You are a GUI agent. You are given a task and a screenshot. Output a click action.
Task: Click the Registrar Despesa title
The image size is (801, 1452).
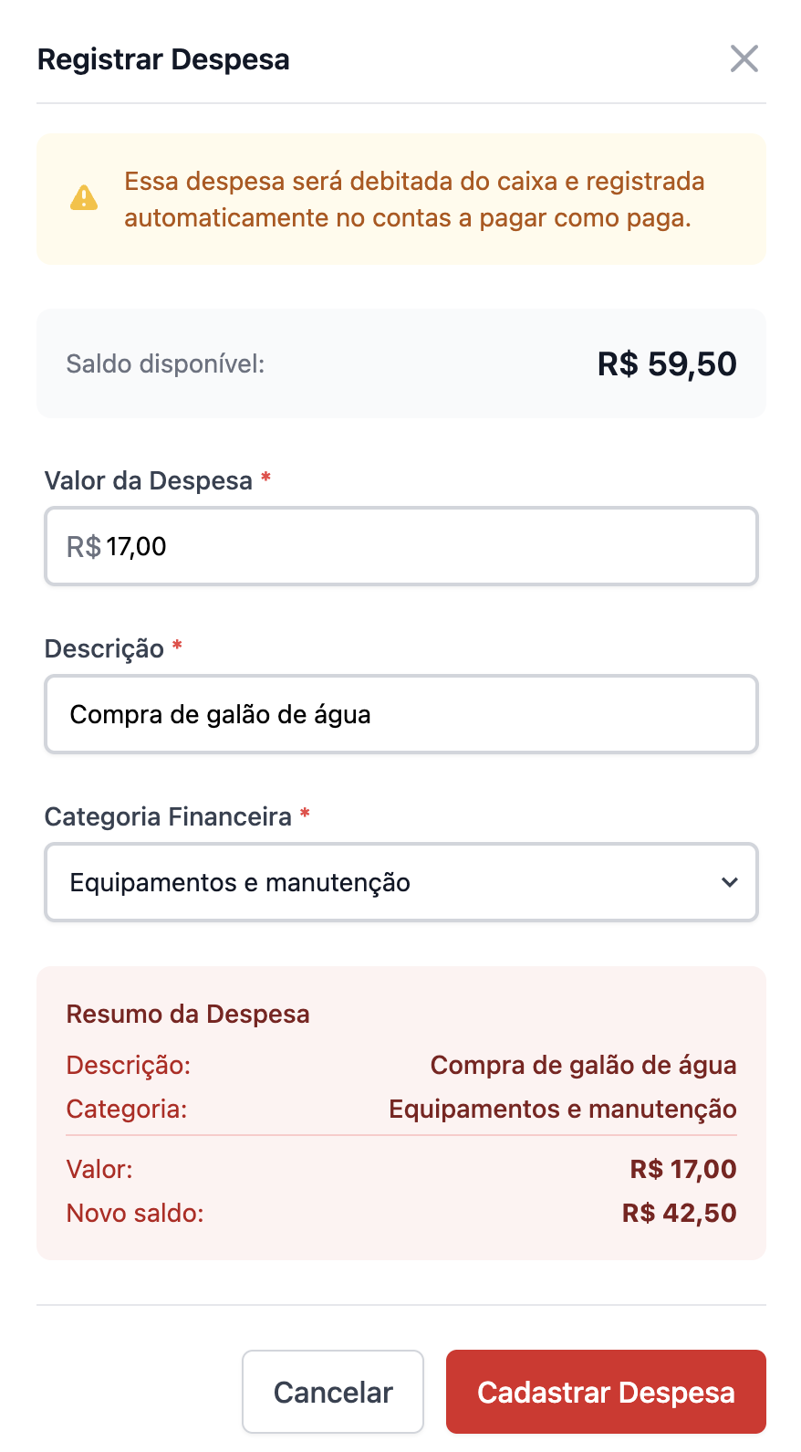point(163,59)
